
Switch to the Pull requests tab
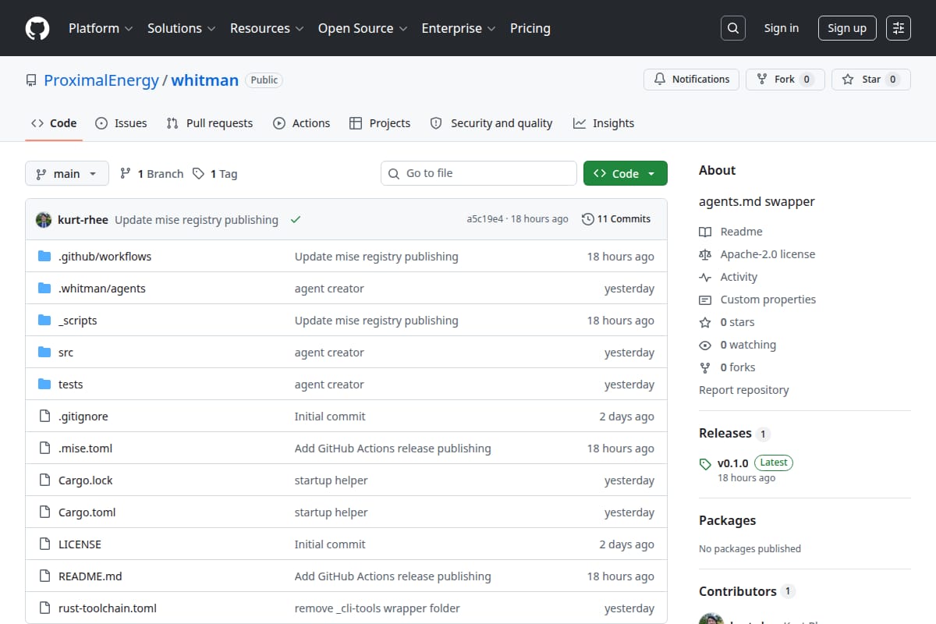pyautogui.click(x=210, y=123)
